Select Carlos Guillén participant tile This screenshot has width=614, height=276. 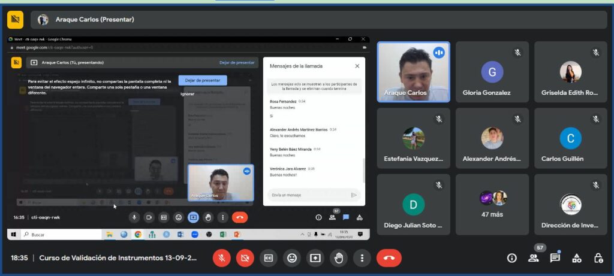click(x=571, y=138)
